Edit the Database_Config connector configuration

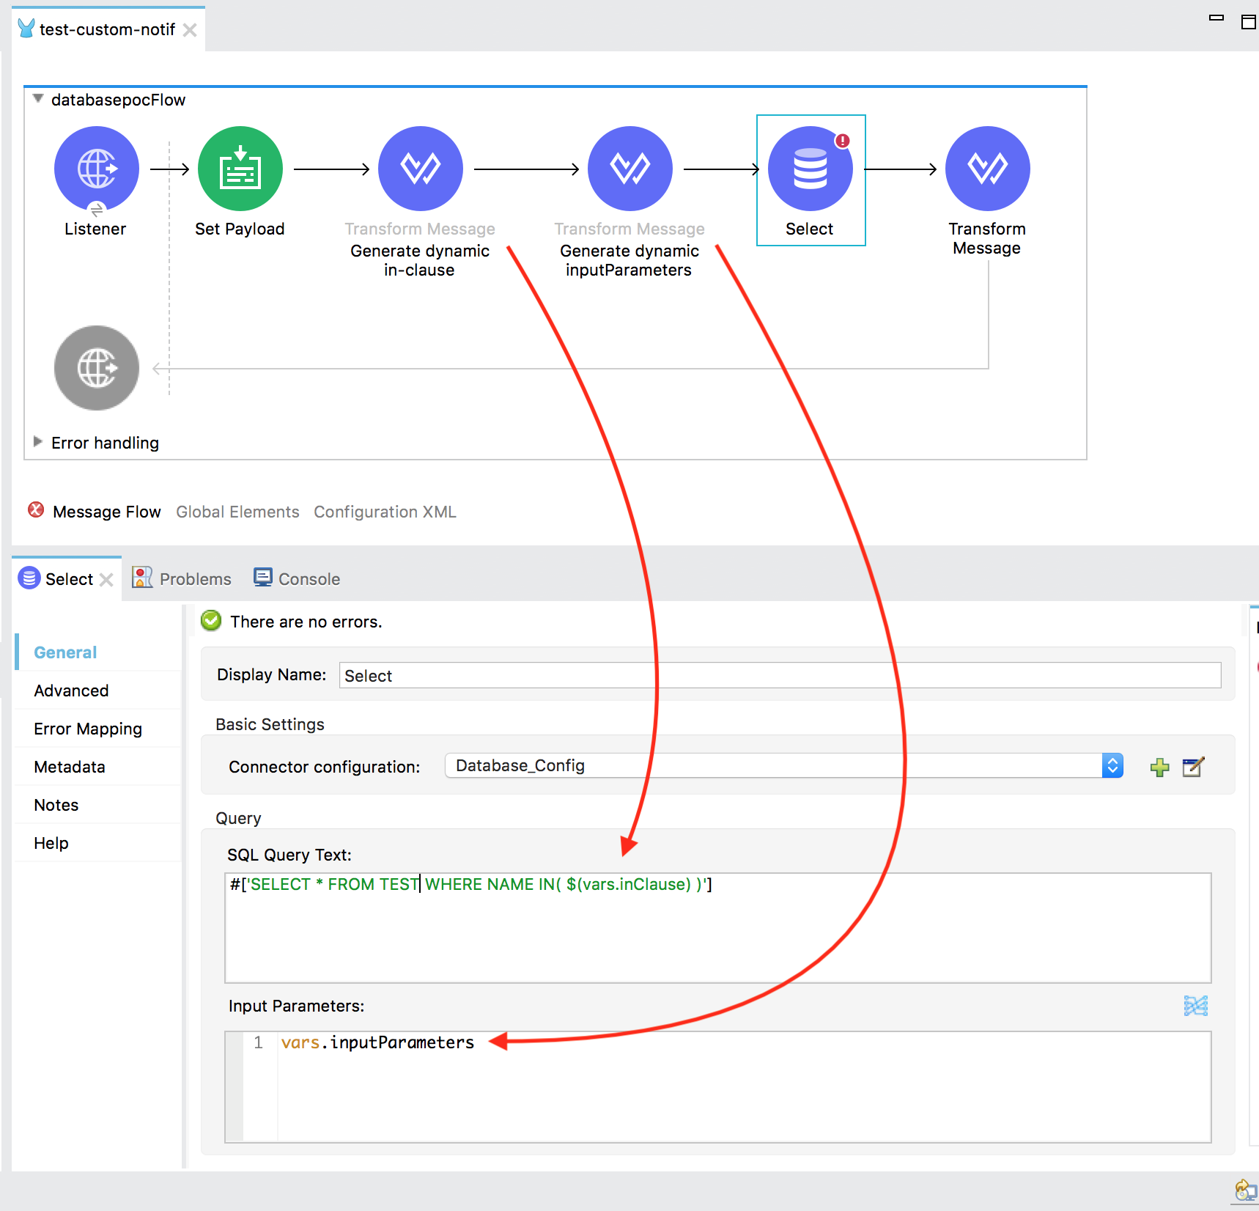pyautogui.click(x=1193, y=768)
